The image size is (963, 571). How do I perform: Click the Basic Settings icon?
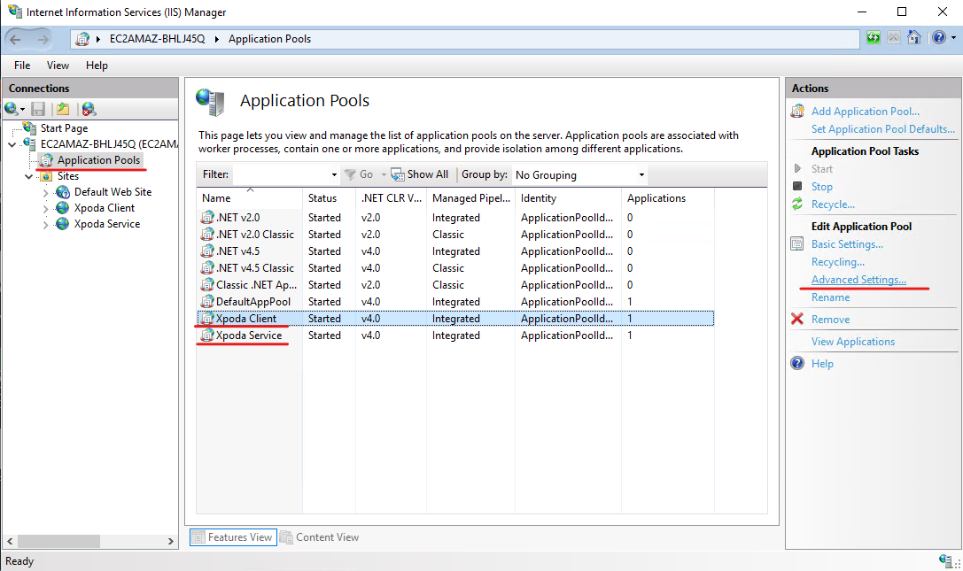coord(797,244)
